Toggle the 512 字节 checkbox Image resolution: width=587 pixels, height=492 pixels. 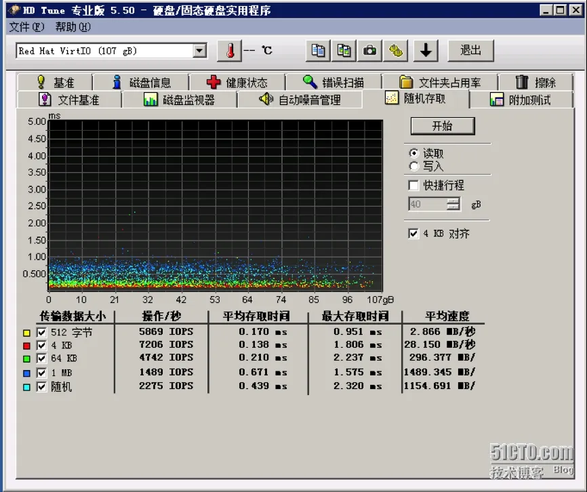[41, 332]
